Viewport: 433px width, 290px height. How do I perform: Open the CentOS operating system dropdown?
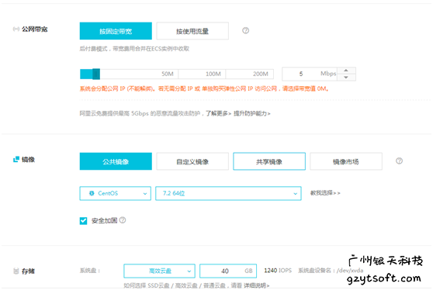point(116,193)
